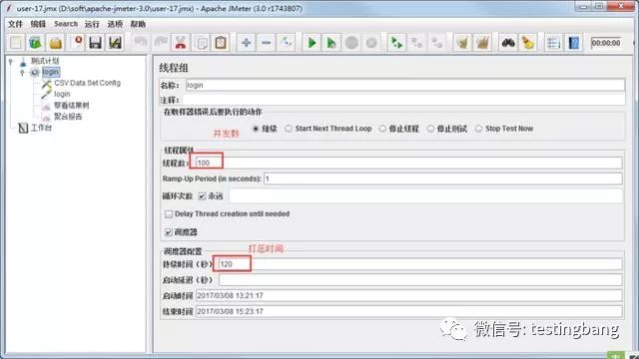Cut selection with the scissors icon
Viewport: 639px width, 359px height.
pos(181,43)
